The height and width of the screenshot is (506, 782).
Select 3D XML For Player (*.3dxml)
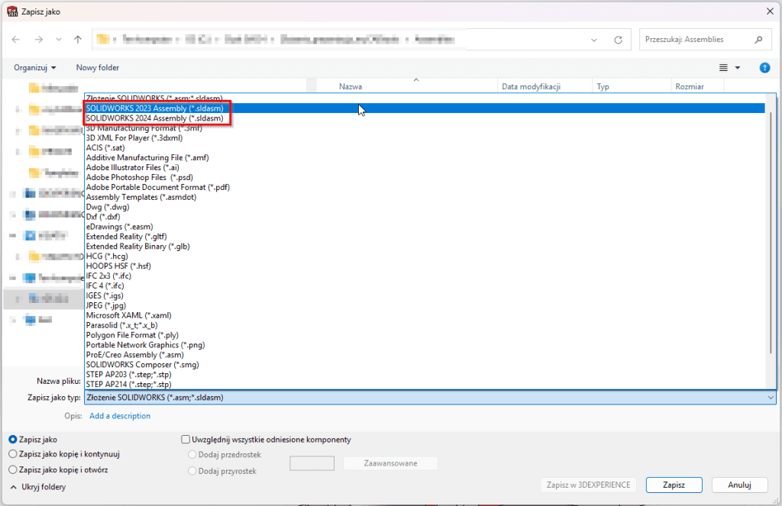click(425, 137)
